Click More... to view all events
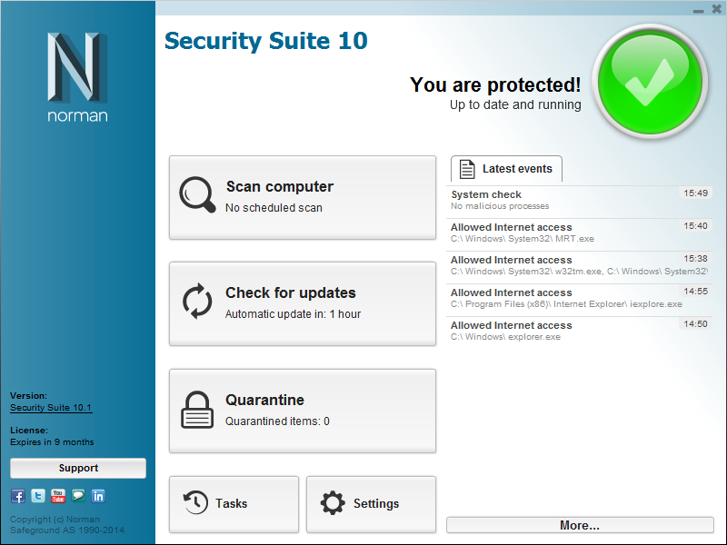The image size is (727, 545). [580, 525]
